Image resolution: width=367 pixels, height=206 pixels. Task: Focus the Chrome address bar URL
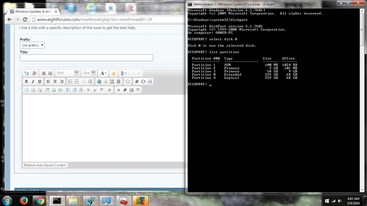pyautogui.click(x=95, y=20)
